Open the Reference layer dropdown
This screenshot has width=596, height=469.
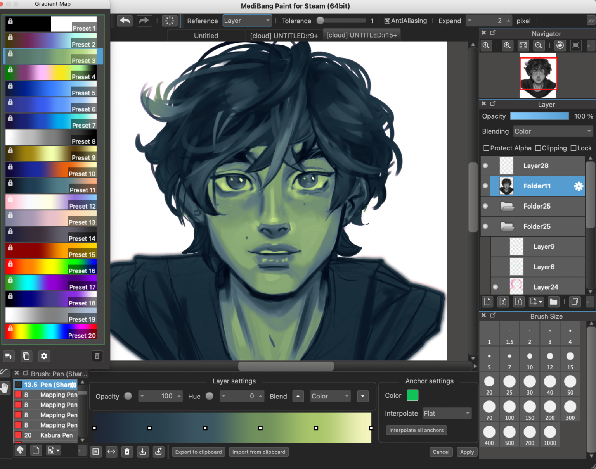(247, 21)
